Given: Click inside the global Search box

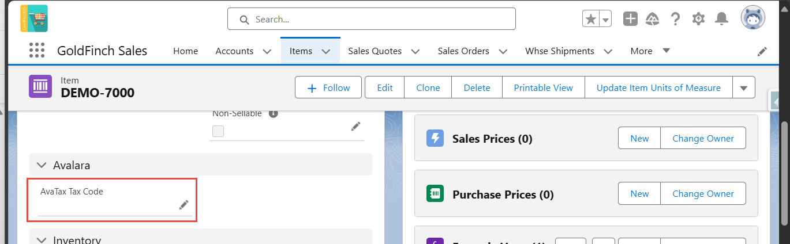Looking at the screenshot, I should (372, 19).
